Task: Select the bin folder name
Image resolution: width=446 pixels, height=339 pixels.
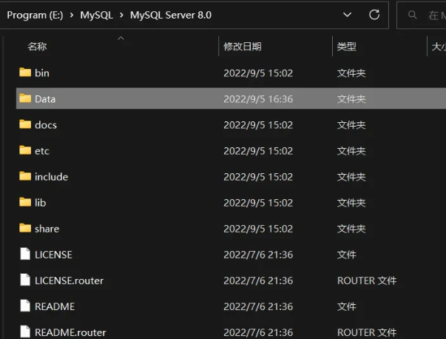Action: pos(42,73)
